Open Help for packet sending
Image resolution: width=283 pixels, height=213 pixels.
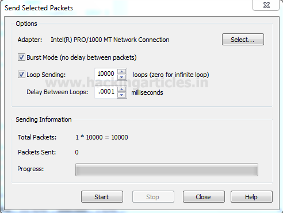(251, 196)
